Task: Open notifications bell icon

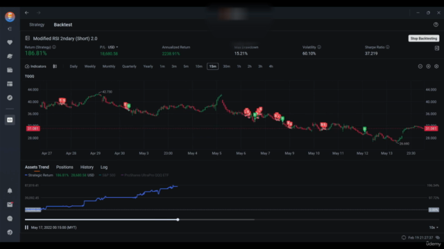Action: click(x=10, y=191)
